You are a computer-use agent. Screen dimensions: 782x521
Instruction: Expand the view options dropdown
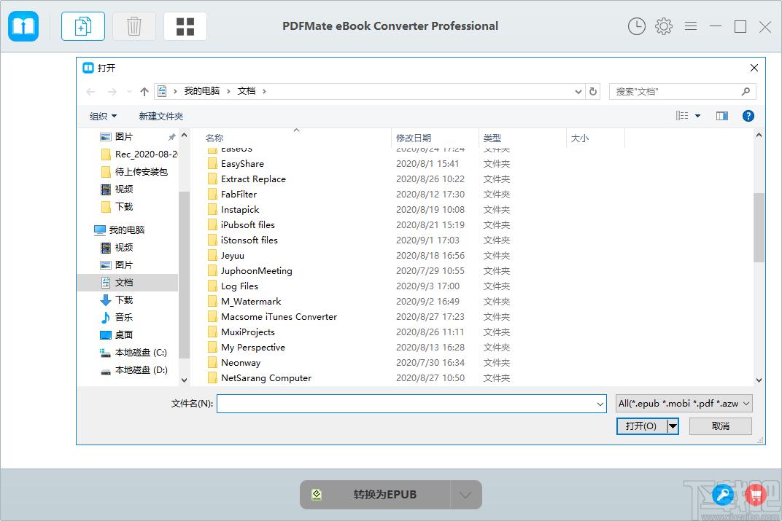point(697,116)
